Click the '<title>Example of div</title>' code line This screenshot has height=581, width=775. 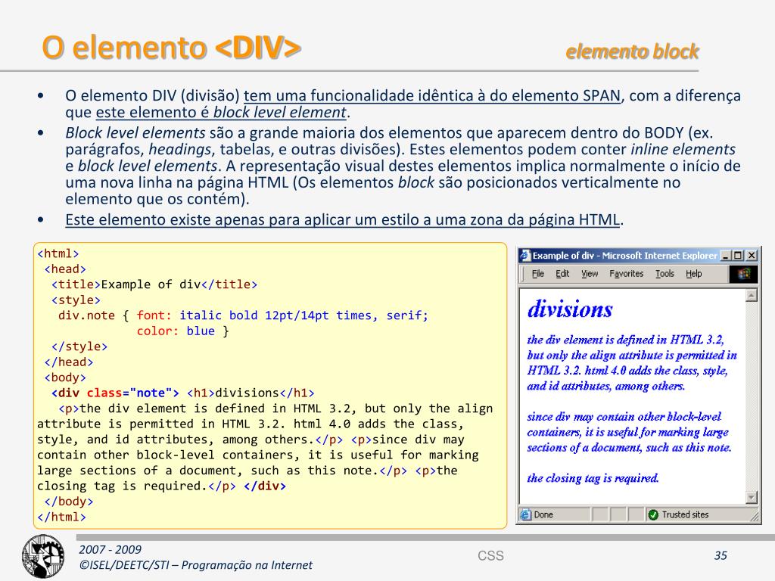click(x=154, y=284)
